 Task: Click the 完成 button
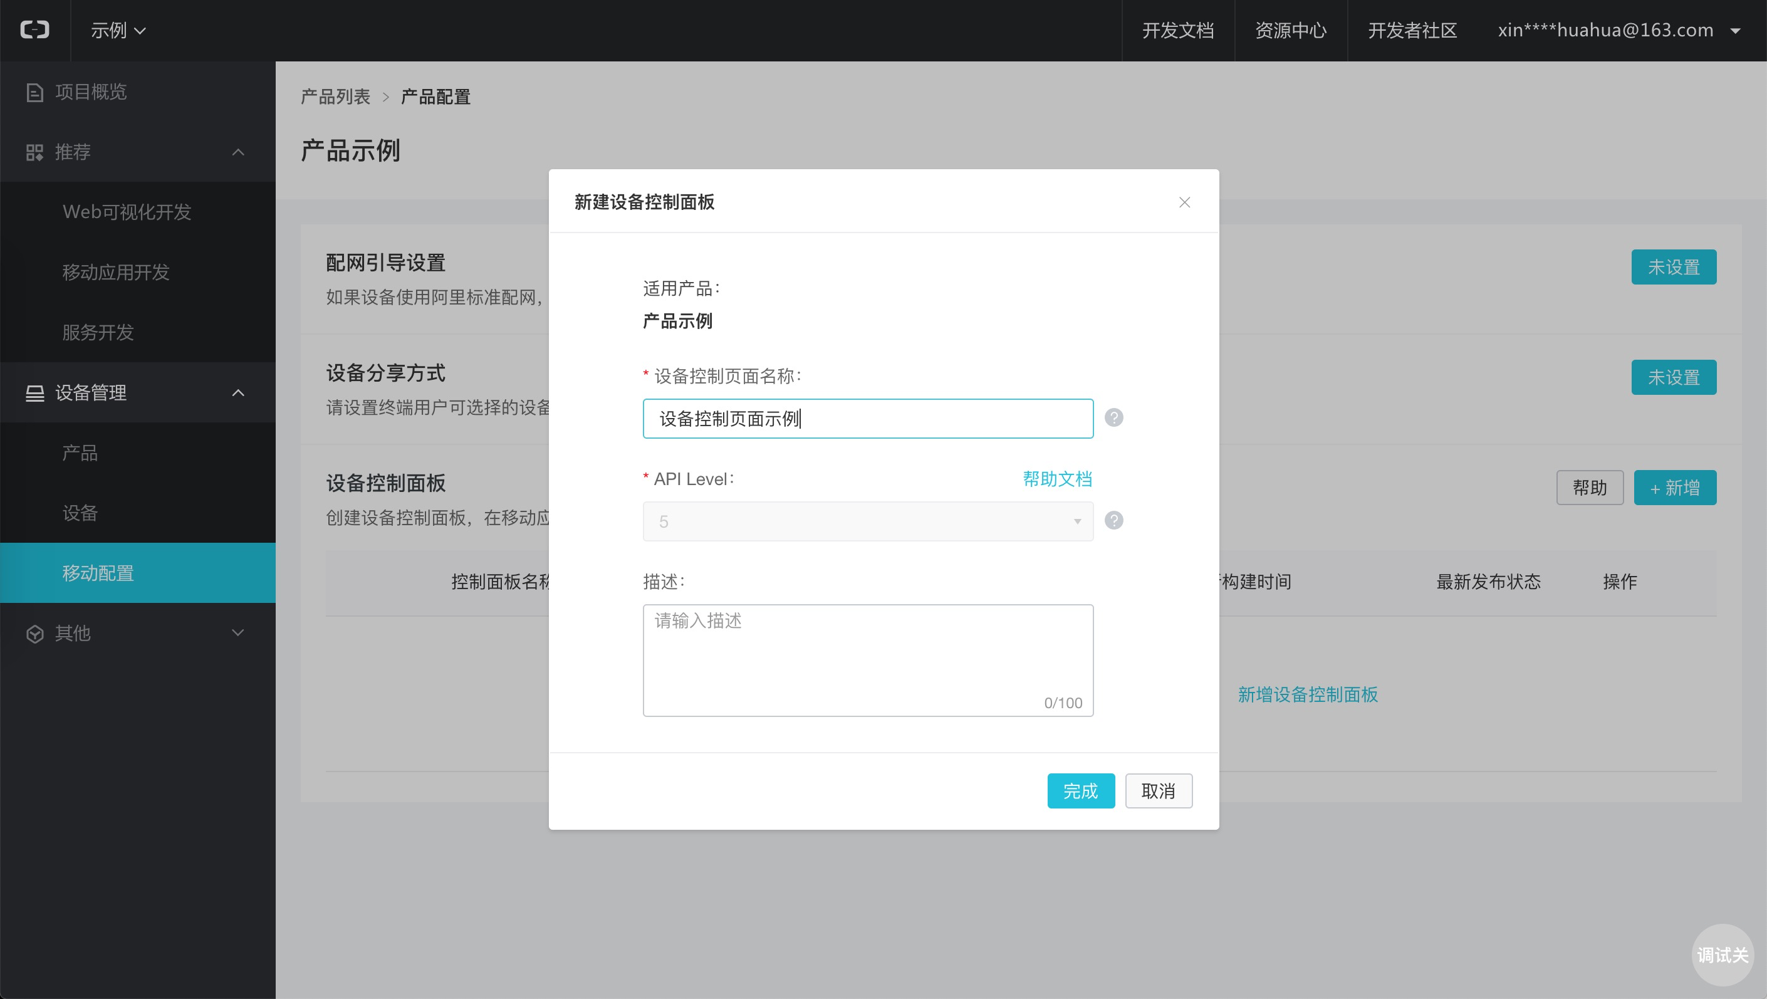[x=1080, y=791]
